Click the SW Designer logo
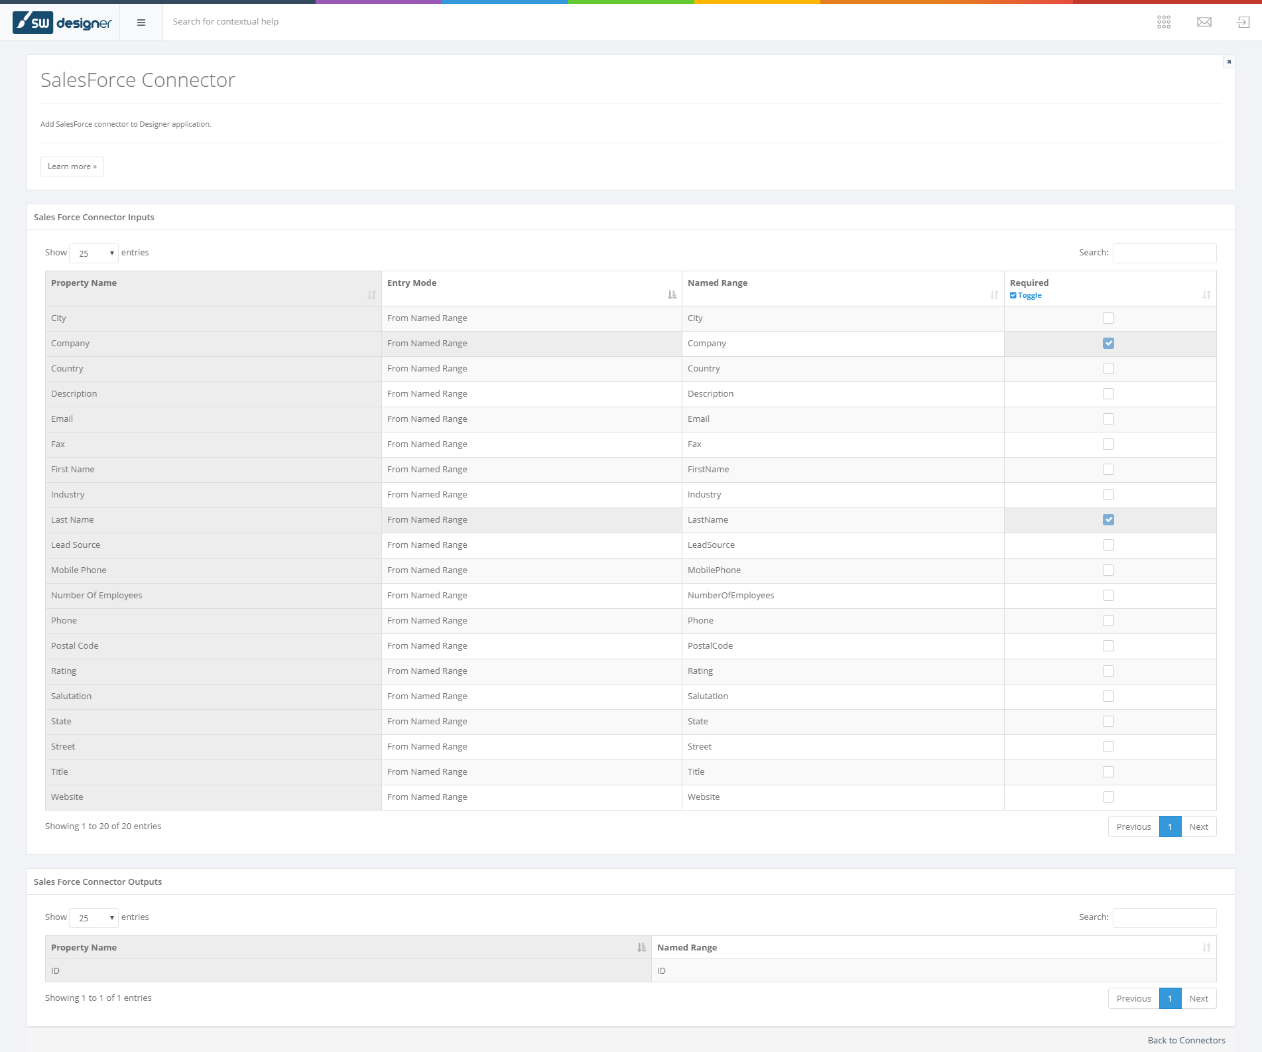This screenshot has height=1052, width=1262. pyautogui.click(x=62, y=23)
